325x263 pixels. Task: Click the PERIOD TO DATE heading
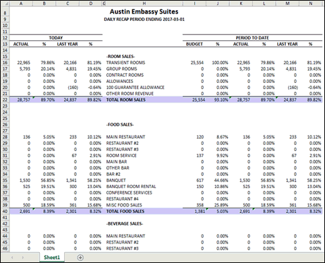tap(252, 38)
